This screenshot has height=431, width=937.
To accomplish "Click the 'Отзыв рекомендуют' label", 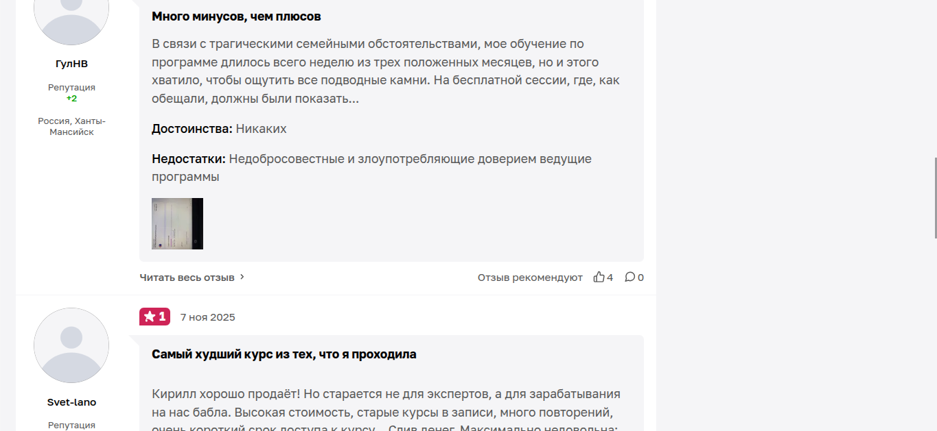I will [x=530, y=278].
